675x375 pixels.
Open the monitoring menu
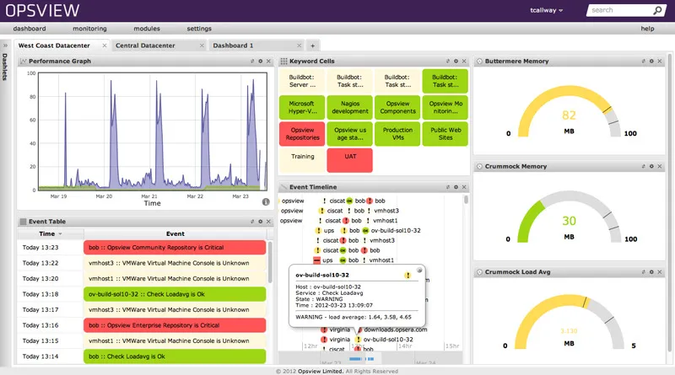click(x=89, y=29)
